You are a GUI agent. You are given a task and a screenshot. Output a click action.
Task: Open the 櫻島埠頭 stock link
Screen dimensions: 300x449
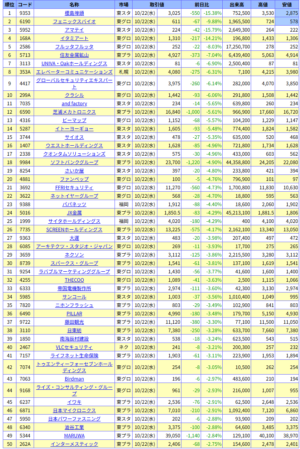(x=74, y=13)
